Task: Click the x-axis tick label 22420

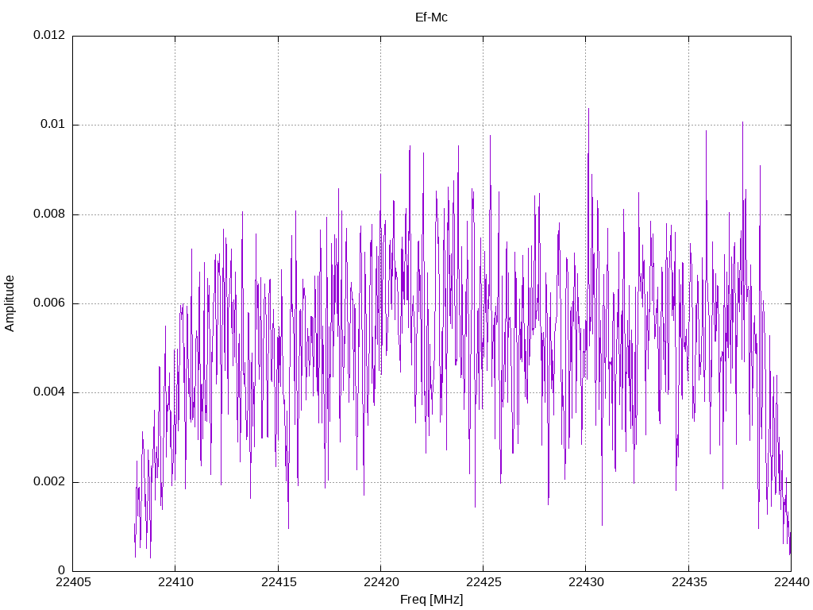Action: click(381, 582)
